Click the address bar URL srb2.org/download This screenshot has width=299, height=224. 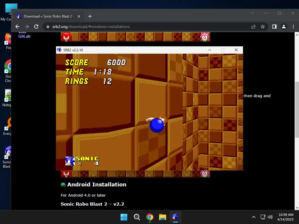(x=91, y=27)
